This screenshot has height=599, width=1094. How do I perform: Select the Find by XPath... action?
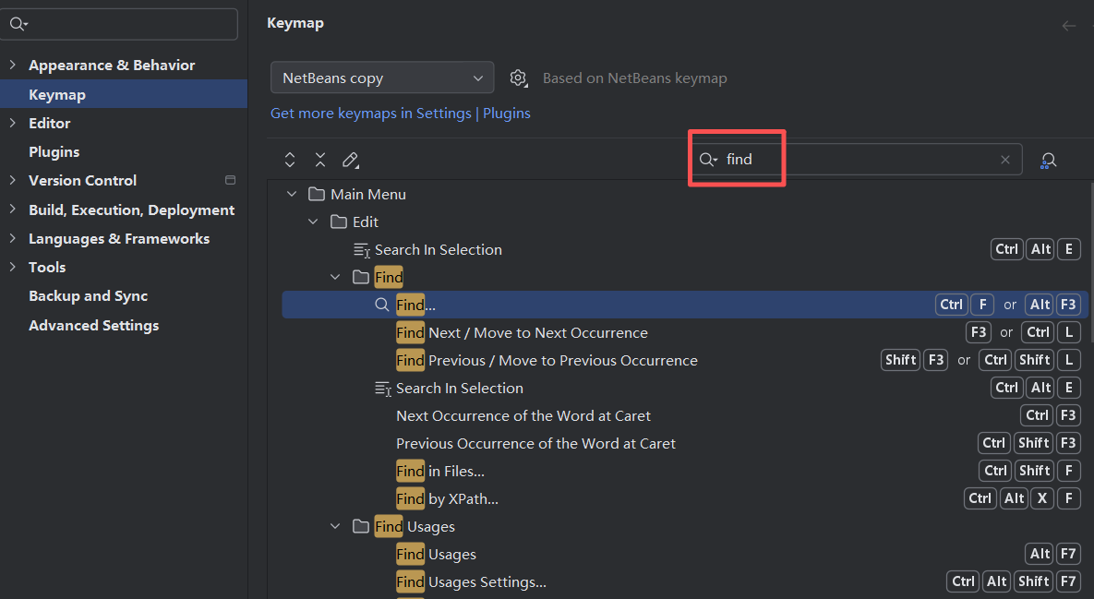447,499
